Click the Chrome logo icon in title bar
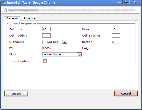Screen dimensions: 142x110 [4, 3]
